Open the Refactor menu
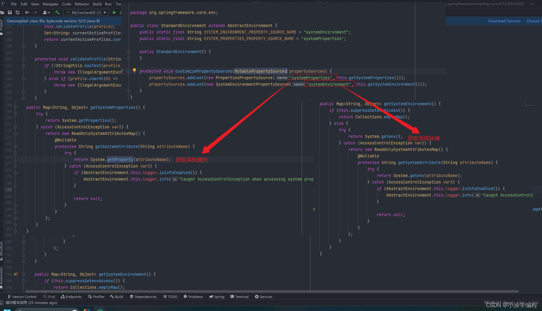Viewport: 542px width, 311px height. 82,4
